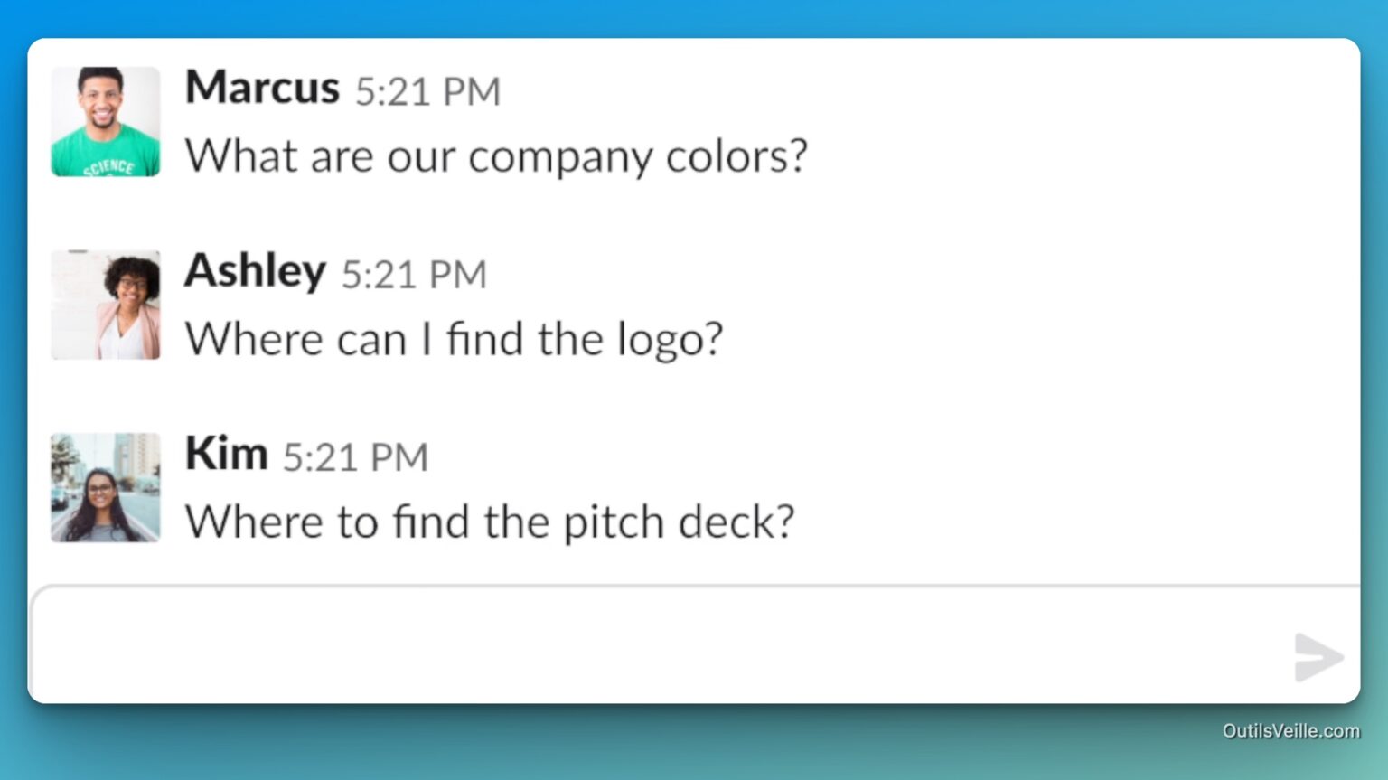Click the OutilsVeille.com watermark link

[1290, 730]
